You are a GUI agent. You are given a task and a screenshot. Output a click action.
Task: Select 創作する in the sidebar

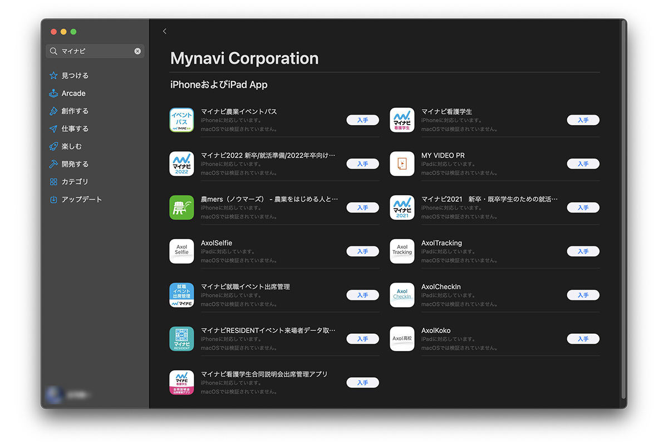[75, 111]
